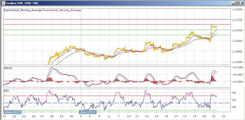Close the EUR/USD chart window
This screenshot has height=120, width=245.
[242, 3]
